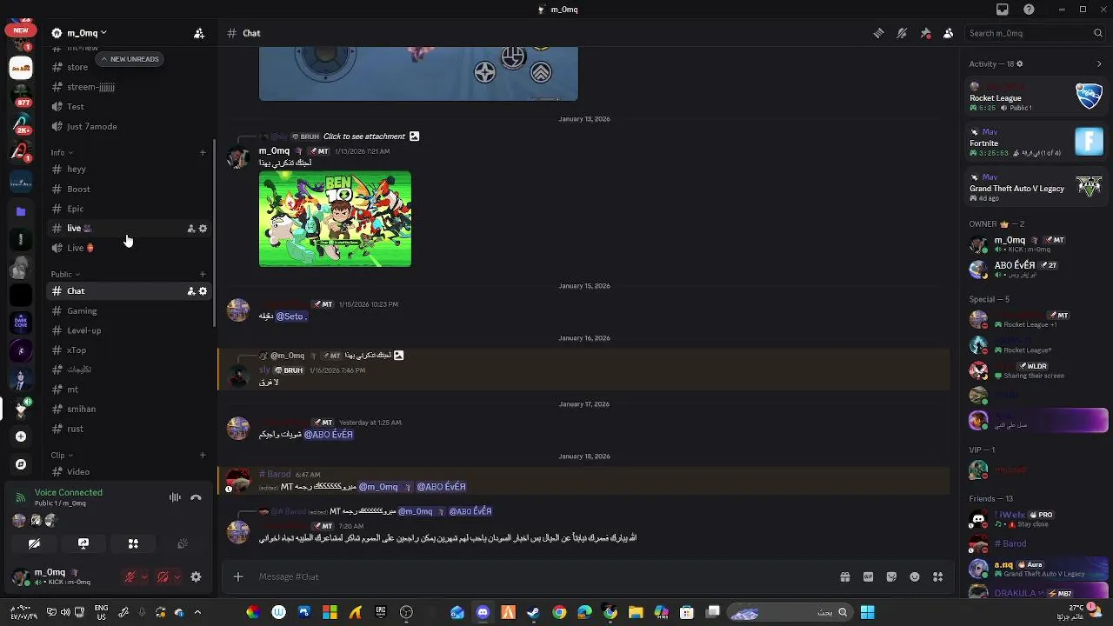This screenshot has width=1113, height=626.
Task: Click plus attachment button in message box
Action: 238,576
